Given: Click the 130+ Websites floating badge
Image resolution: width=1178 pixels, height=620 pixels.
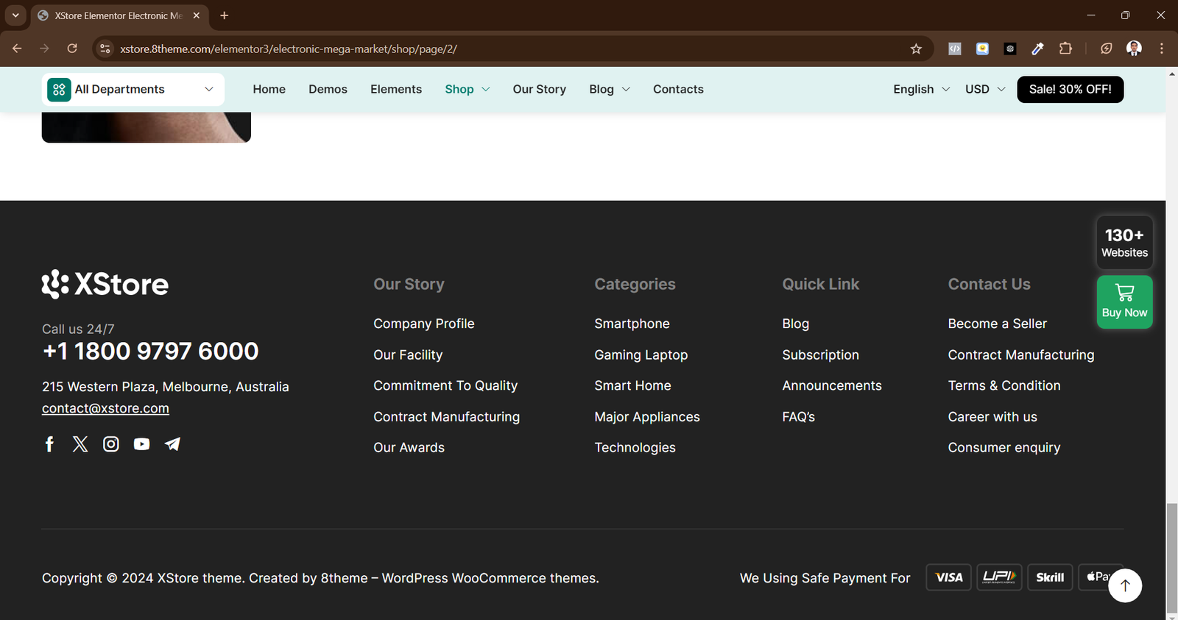Looking at the screenshot, I should (x=1124, y=243).
